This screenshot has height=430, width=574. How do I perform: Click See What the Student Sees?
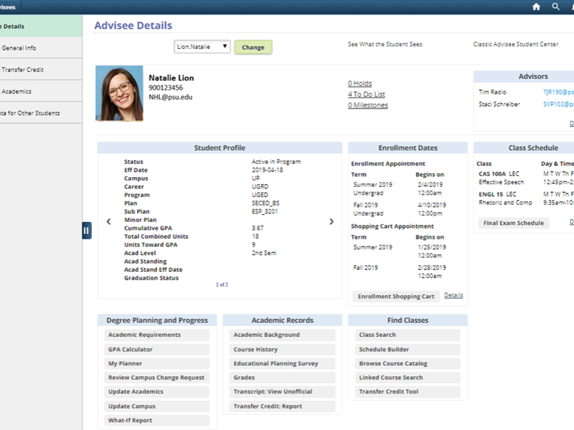(x=385, y=44)
